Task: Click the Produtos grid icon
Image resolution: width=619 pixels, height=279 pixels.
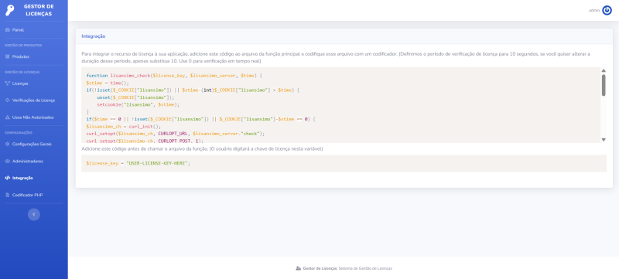Action: coord(7,56)
